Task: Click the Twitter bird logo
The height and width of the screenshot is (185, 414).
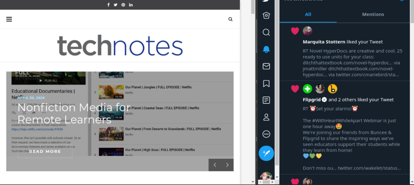Action: 266,1
